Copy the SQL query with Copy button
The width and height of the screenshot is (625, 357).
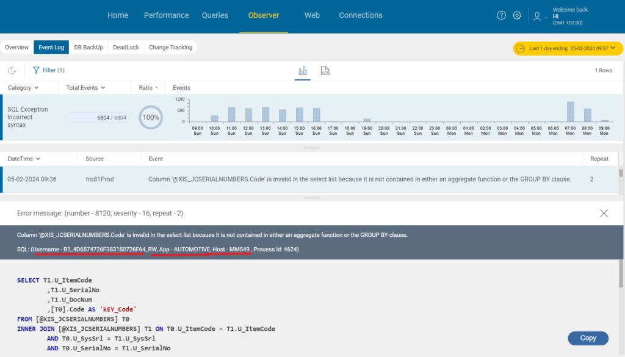pyautogui.click(x=588, y=338)
